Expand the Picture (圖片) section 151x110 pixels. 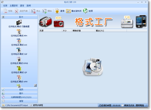[x=19, y=93]
